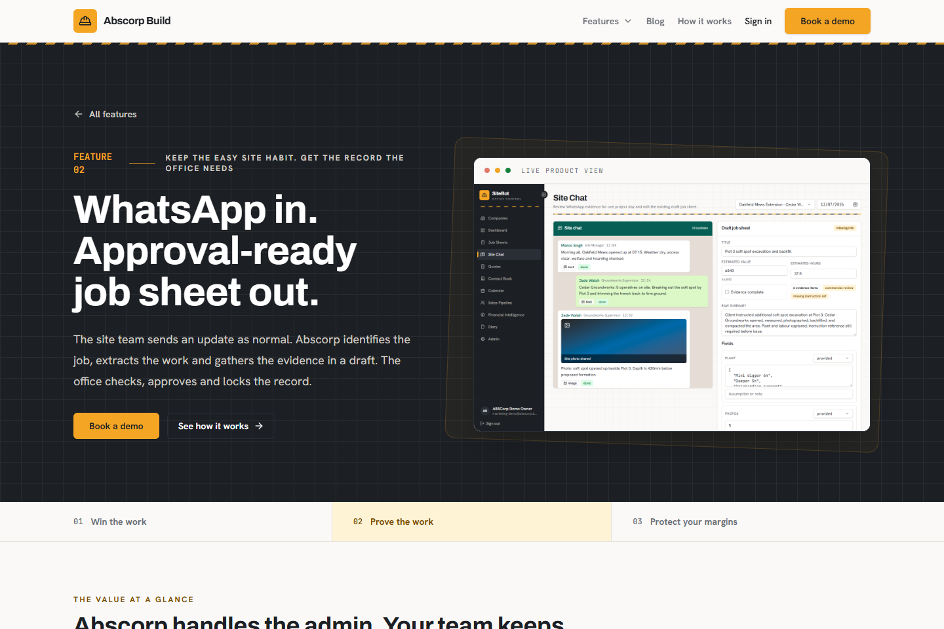Go back via the All features link
The height and width of the screenshot is (629, 944).
pyautogui.click(x=106, y=114)
